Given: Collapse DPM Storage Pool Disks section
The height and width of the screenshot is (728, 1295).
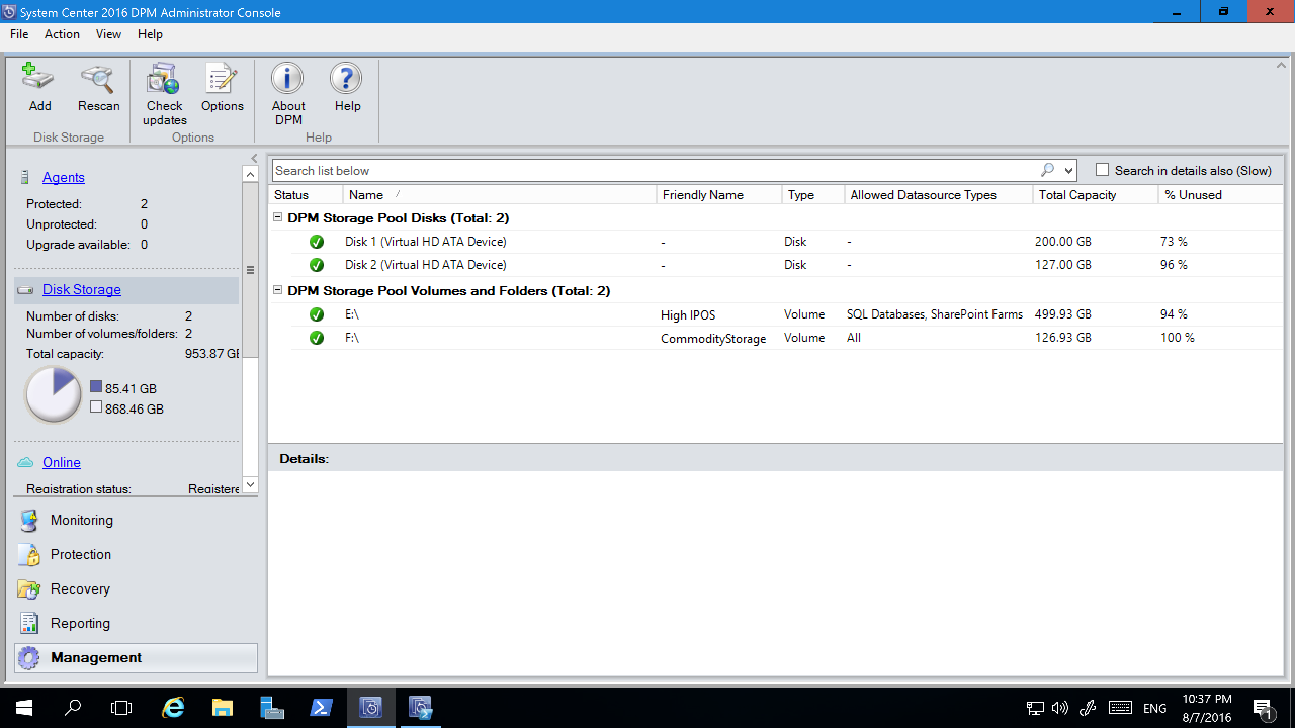Looking at the screenshot, I should 279,217.
